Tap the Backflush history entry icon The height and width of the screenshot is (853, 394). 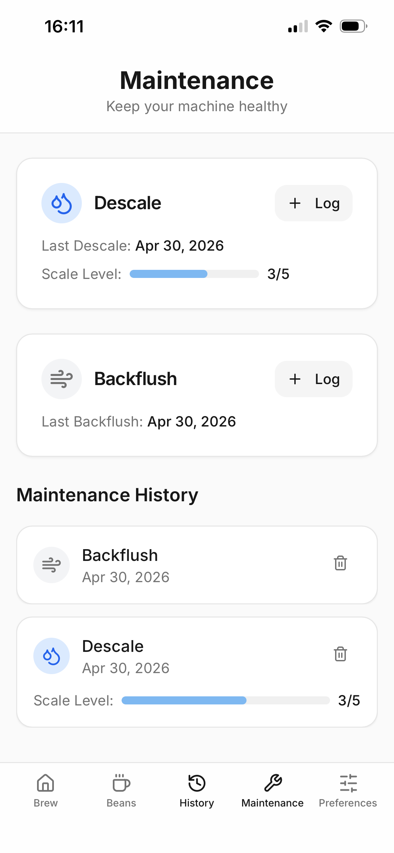point(52,565)
